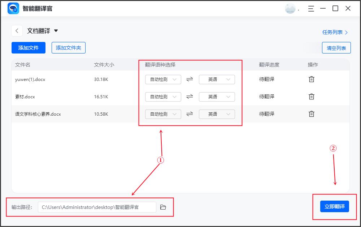Open the hamburger menu in title bar
Screen dimensions: 361x227
click(x=311, y=8)
